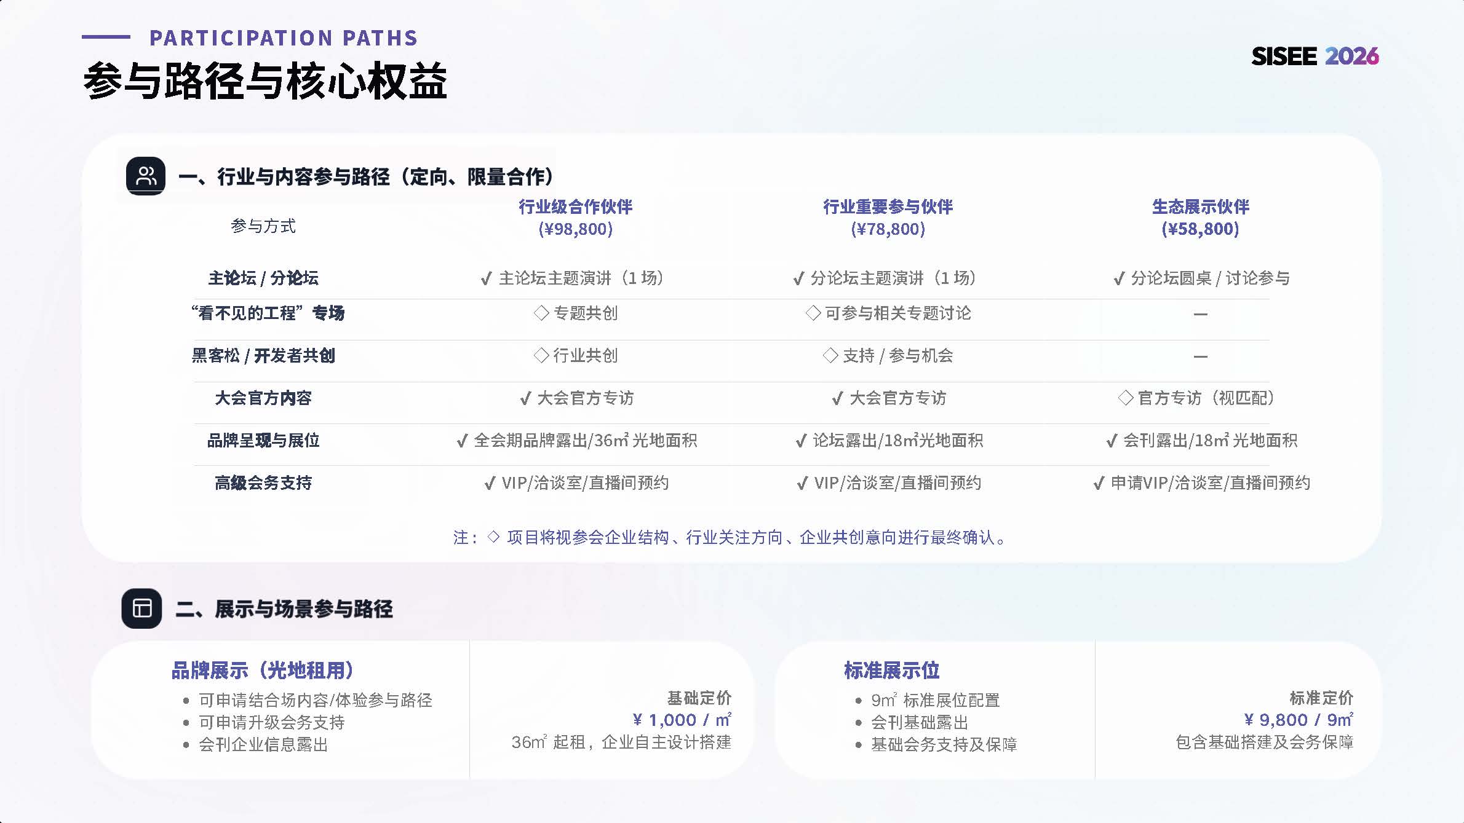Expand the 参与方式 header row
1464x823 pixels.
point(264,226)
